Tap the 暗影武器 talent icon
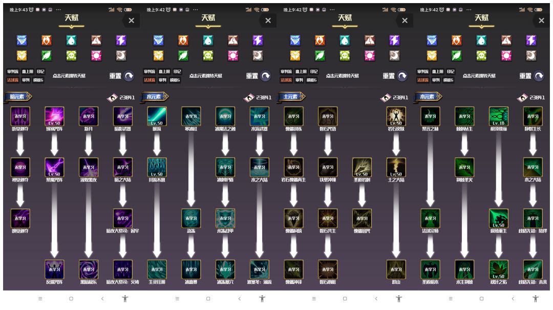 coord(122,116)
